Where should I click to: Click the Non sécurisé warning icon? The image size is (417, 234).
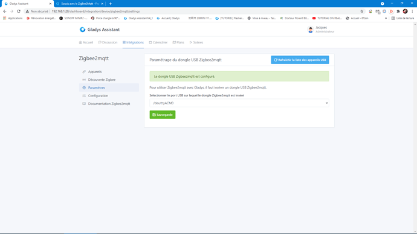pos(27,11)
